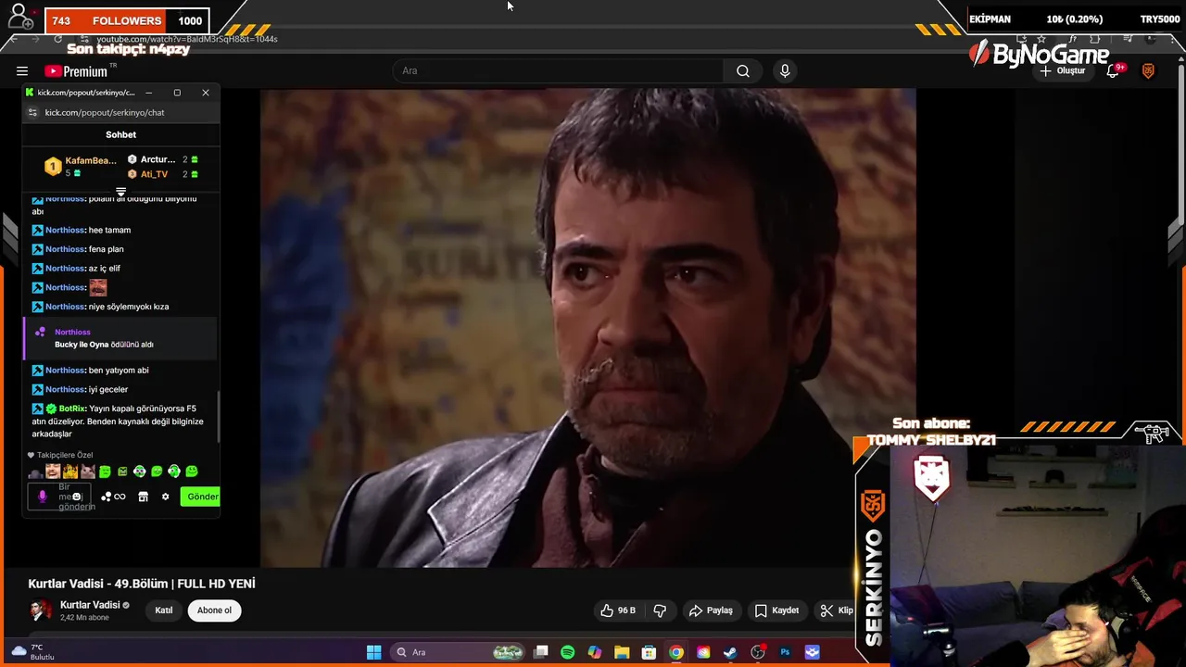
Task: Click the YouTube search magnifier button
Action: tap(743, 71)
